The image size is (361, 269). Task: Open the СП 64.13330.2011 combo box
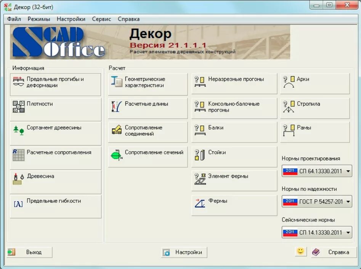(317, 171)
